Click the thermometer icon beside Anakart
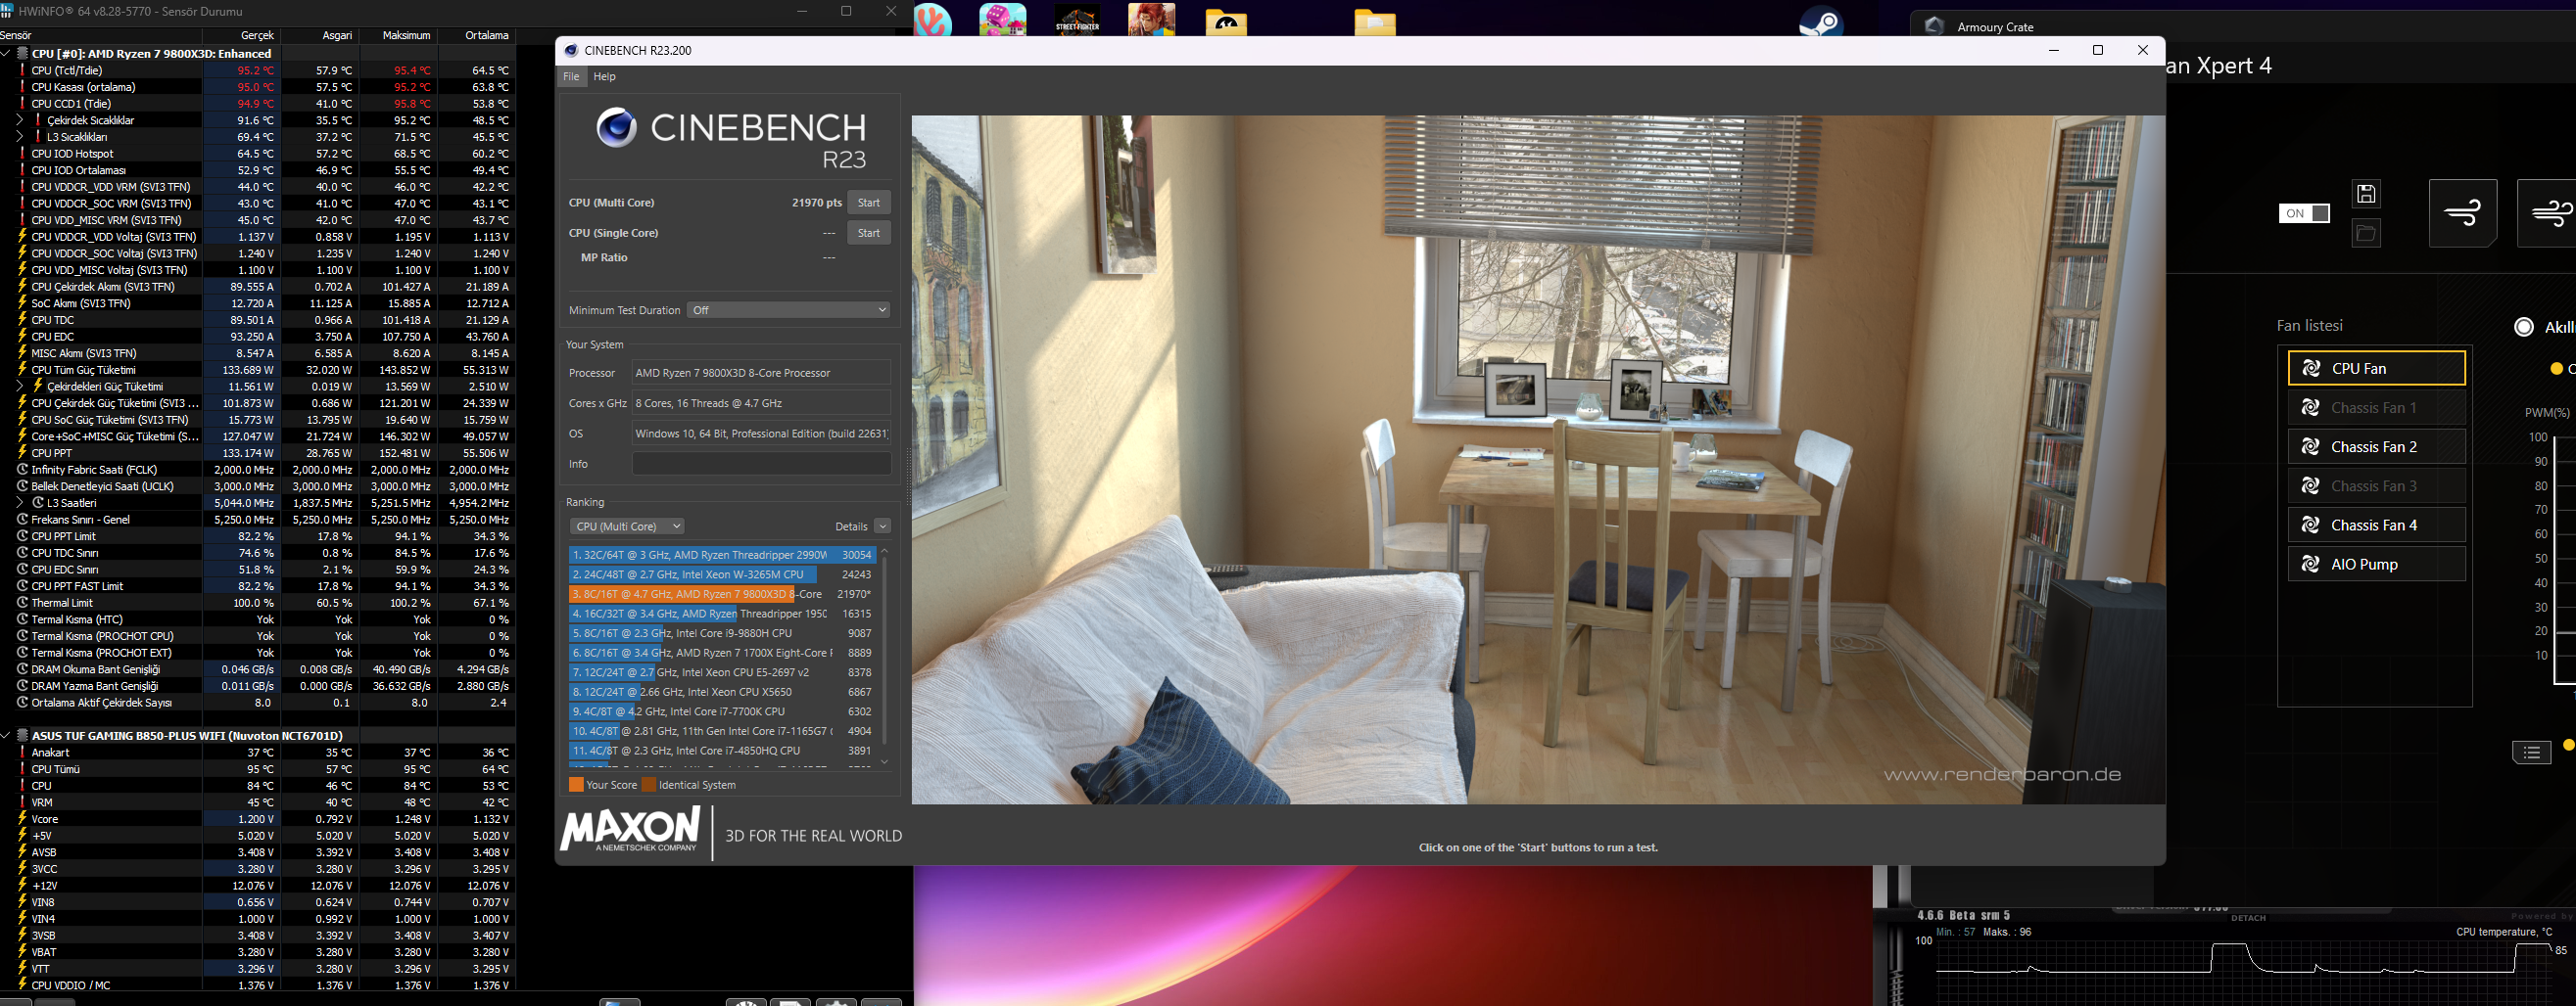Viewport: 2576px width, 1006px height. [22, 753]
